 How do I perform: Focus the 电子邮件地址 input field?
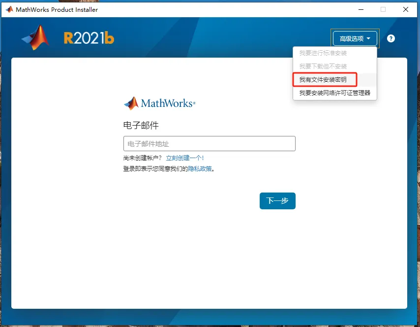tap(210, 143)
